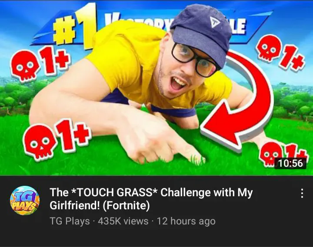Click the 10:56 duration badge
The image size is (313, 247).
(x=290, y=163)
